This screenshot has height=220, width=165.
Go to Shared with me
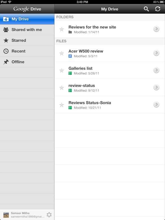click(x=27, y=30)
